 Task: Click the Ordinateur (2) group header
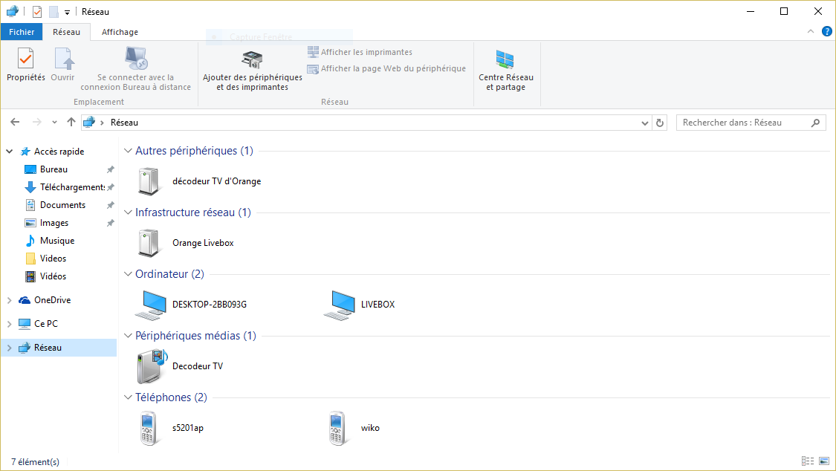[169, 274]
